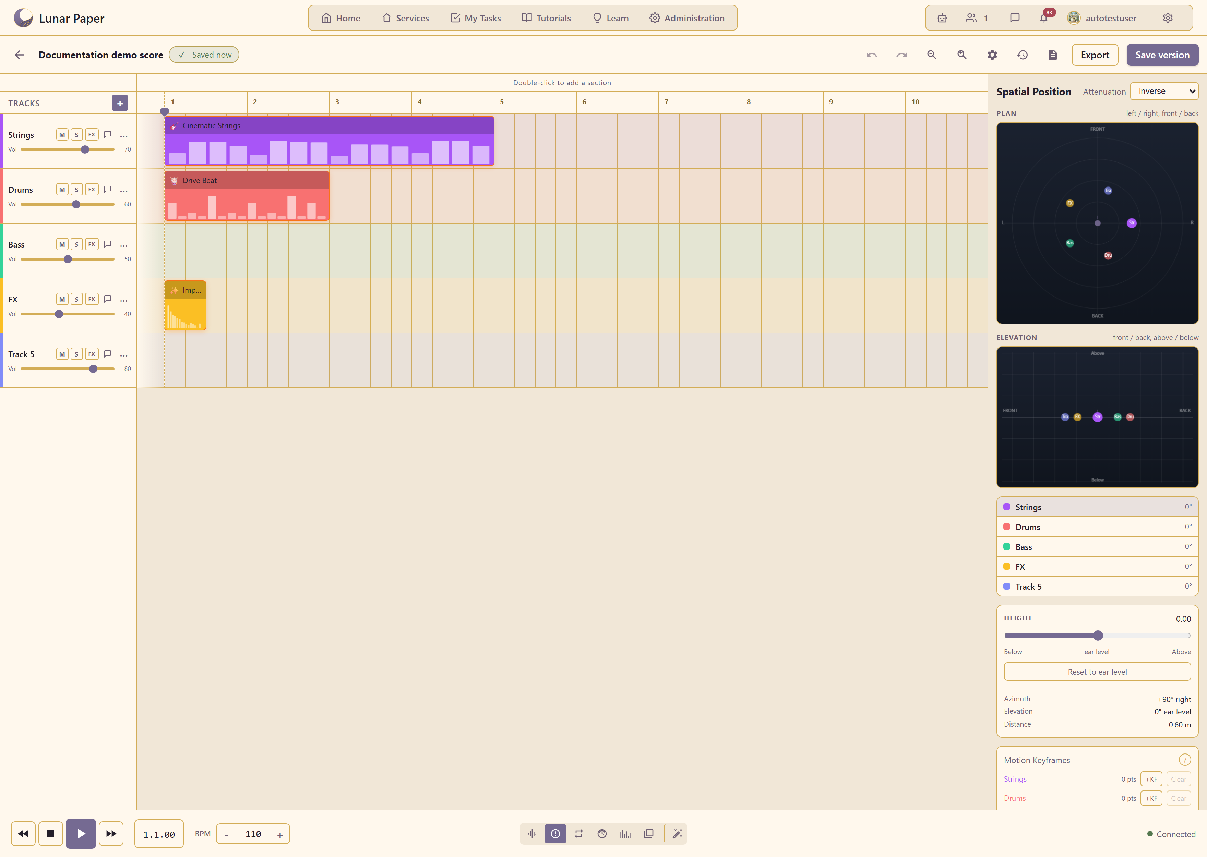Select the Cinematic Strings clip

coord(329,141)
